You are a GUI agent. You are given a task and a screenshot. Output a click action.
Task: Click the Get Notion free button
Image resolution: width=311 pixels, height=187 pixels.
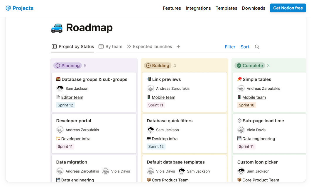click(x=288, y=8)
